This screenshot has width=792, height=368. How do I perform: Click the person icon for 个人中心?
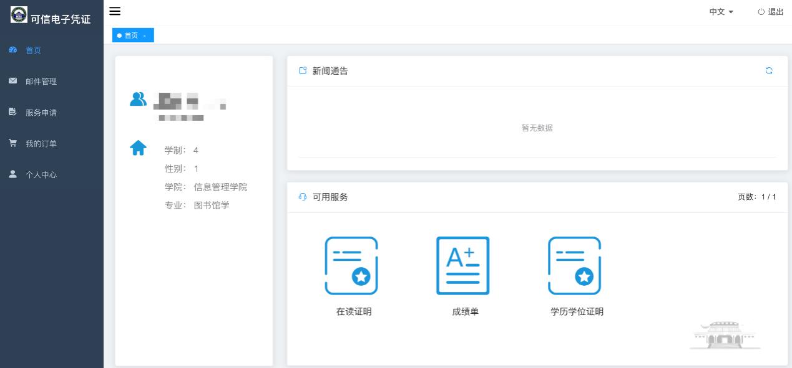[x=12, y=174]
